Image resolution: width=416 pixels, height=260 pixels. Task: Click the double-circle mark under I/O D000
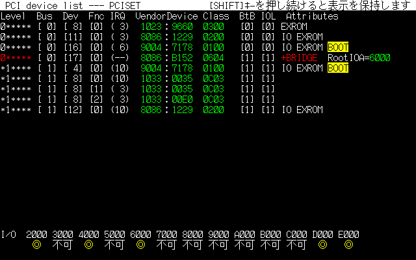(322, 245)
